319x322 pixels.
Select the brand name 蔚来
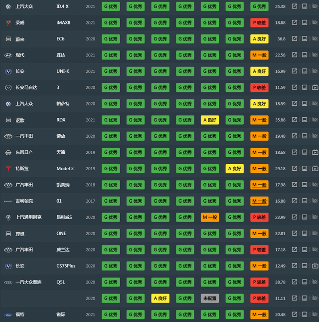[20, 39]
